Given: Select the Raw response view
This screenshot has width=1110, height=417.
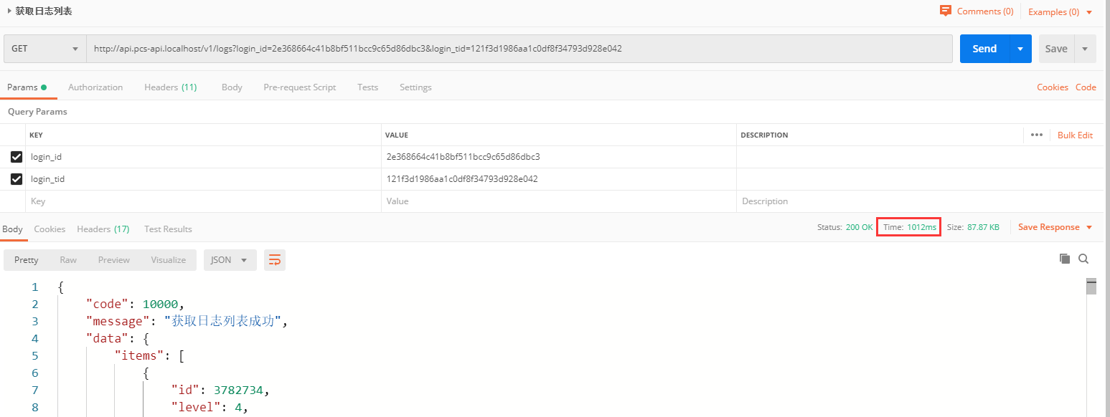Looking at the screenshot, I should pos(68,260).
